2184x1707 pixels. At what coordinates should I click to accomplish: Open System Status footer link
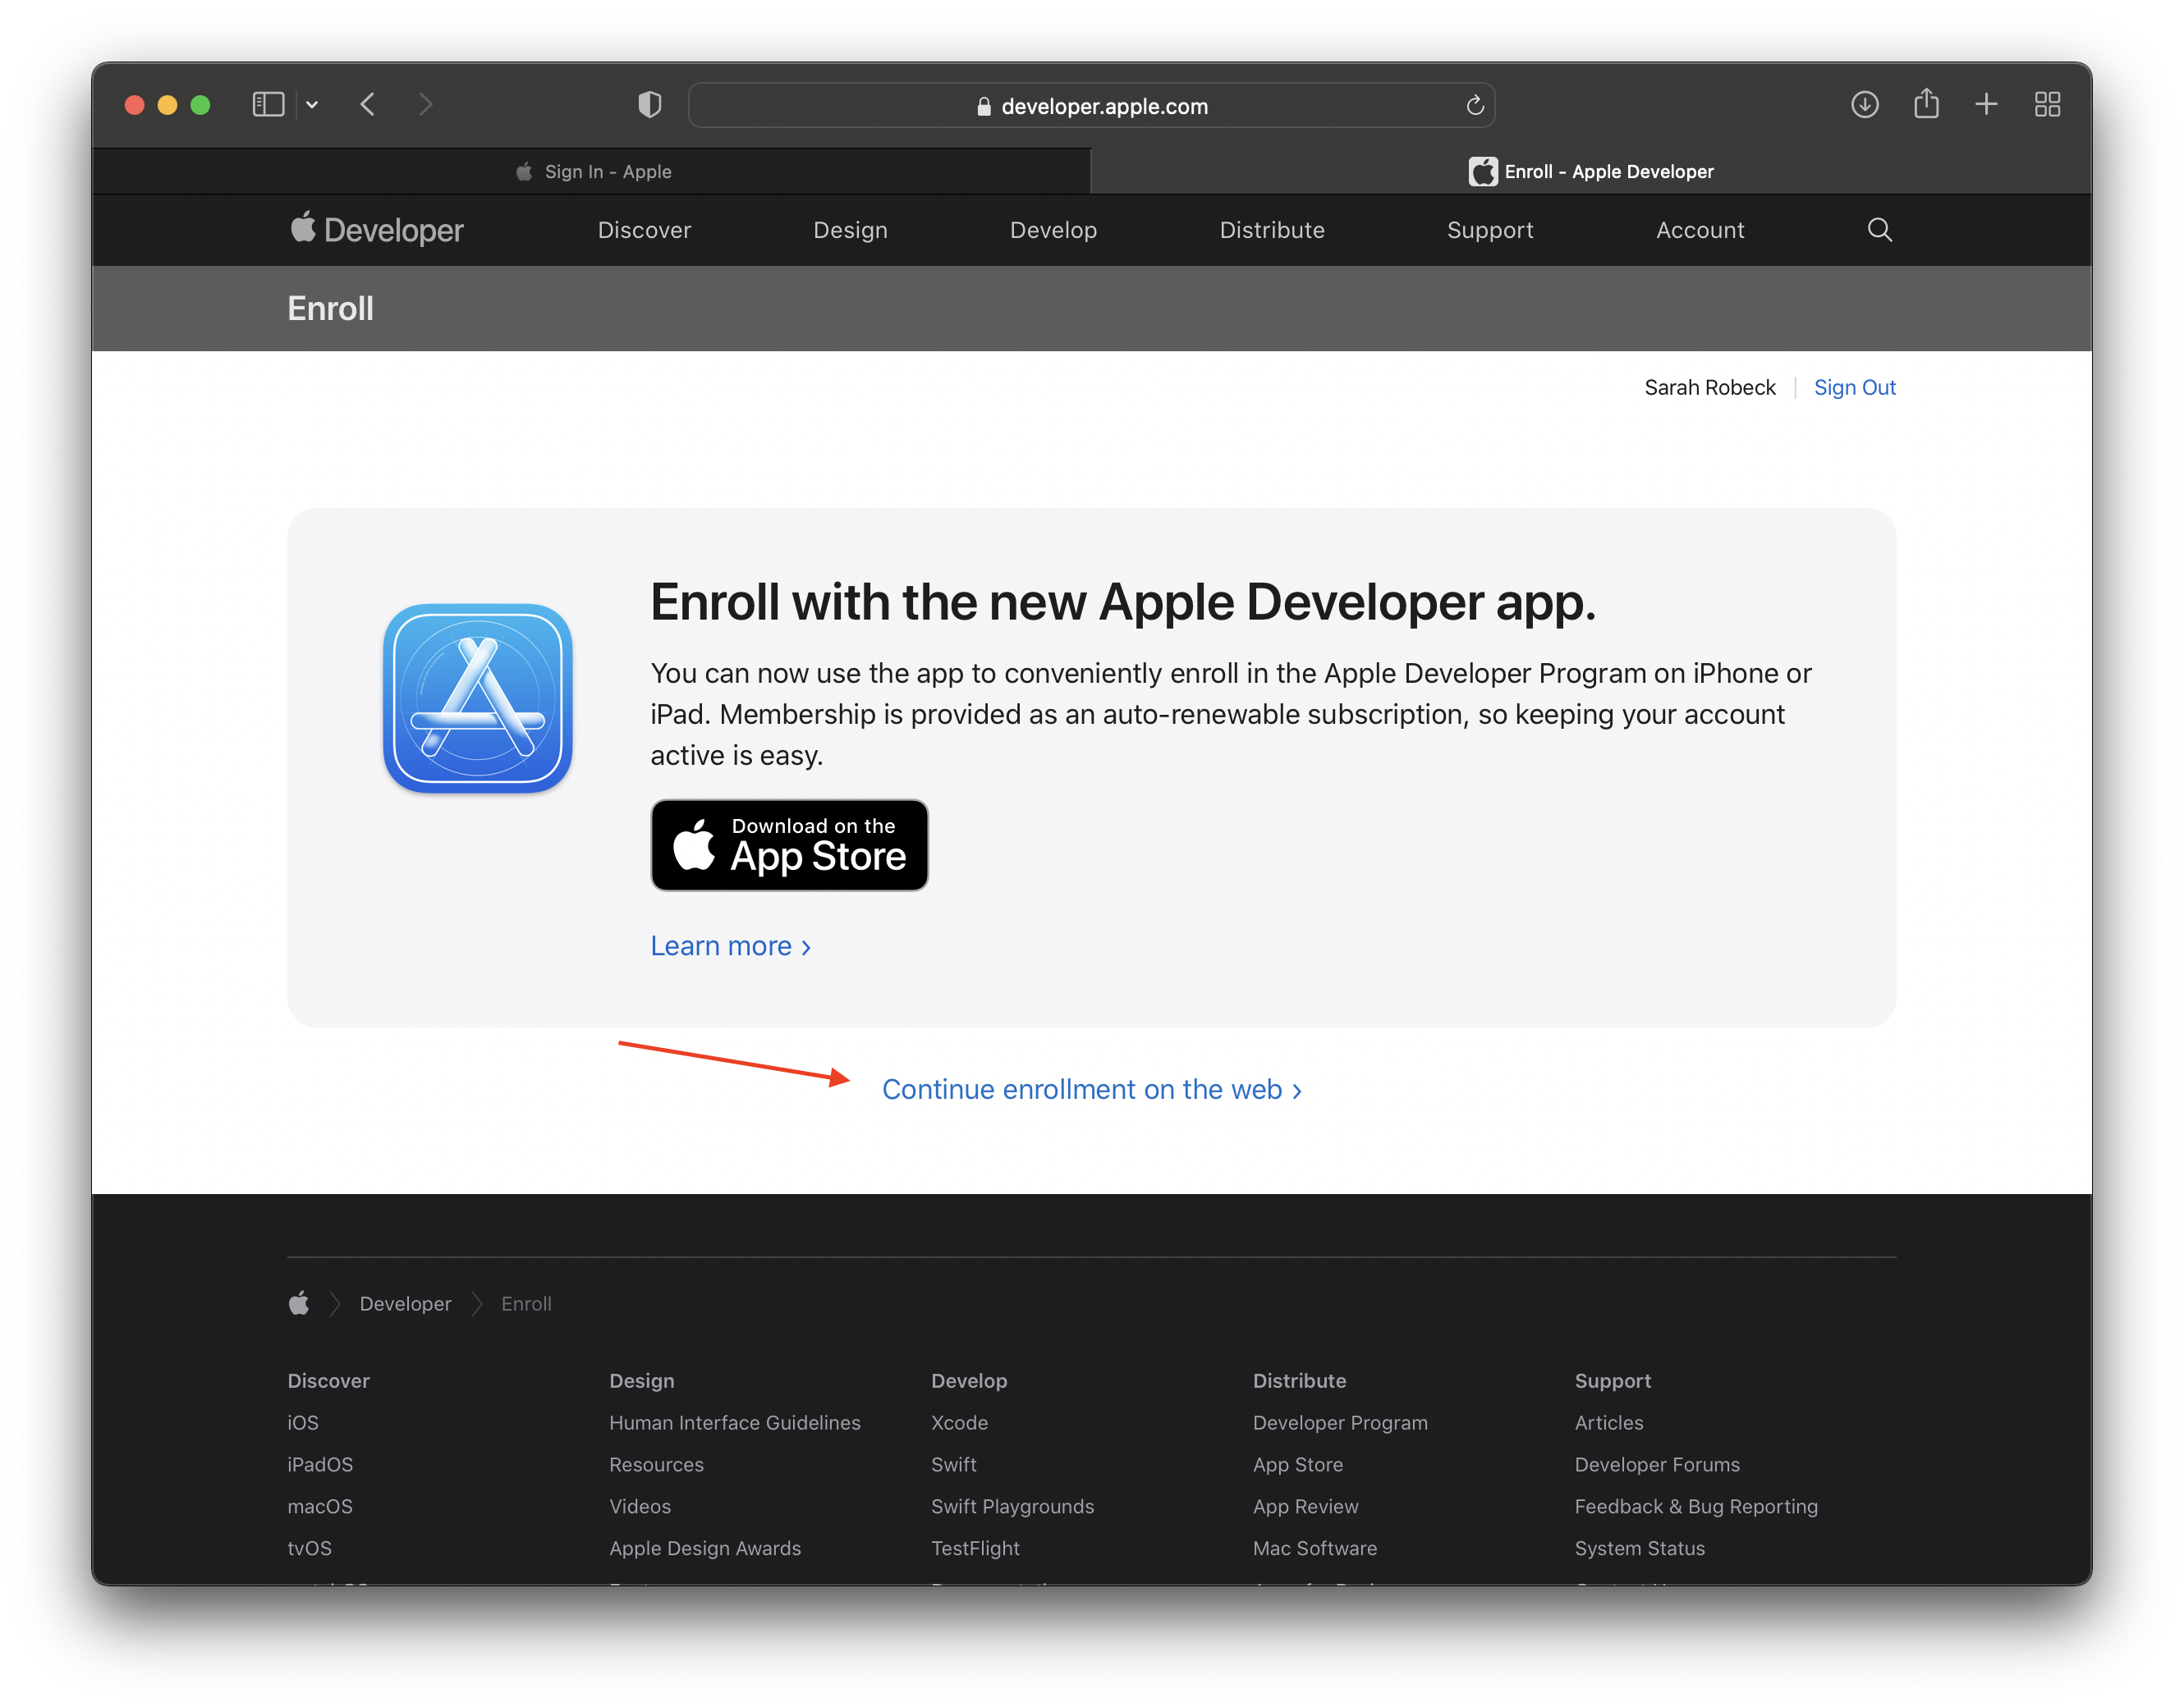pyautogui.click(x=1641, y=1549)
